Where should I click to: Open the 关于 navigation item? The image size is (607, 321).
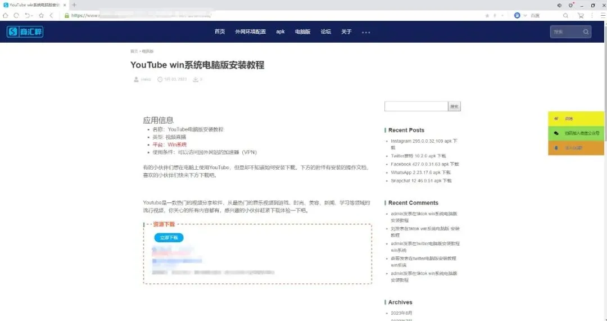[x=346, y=31]
